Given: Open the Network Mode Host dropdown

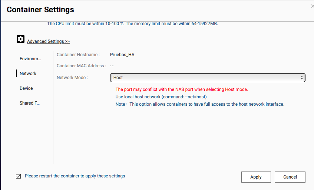Looking at the screenshot, I should click(x=207, y=78).
